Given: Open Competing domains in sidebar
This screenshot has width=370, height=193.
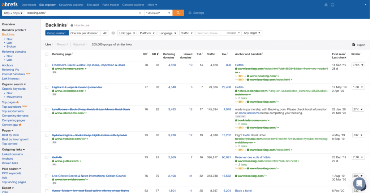Looking at the screenshot, I should pos(15,116).
